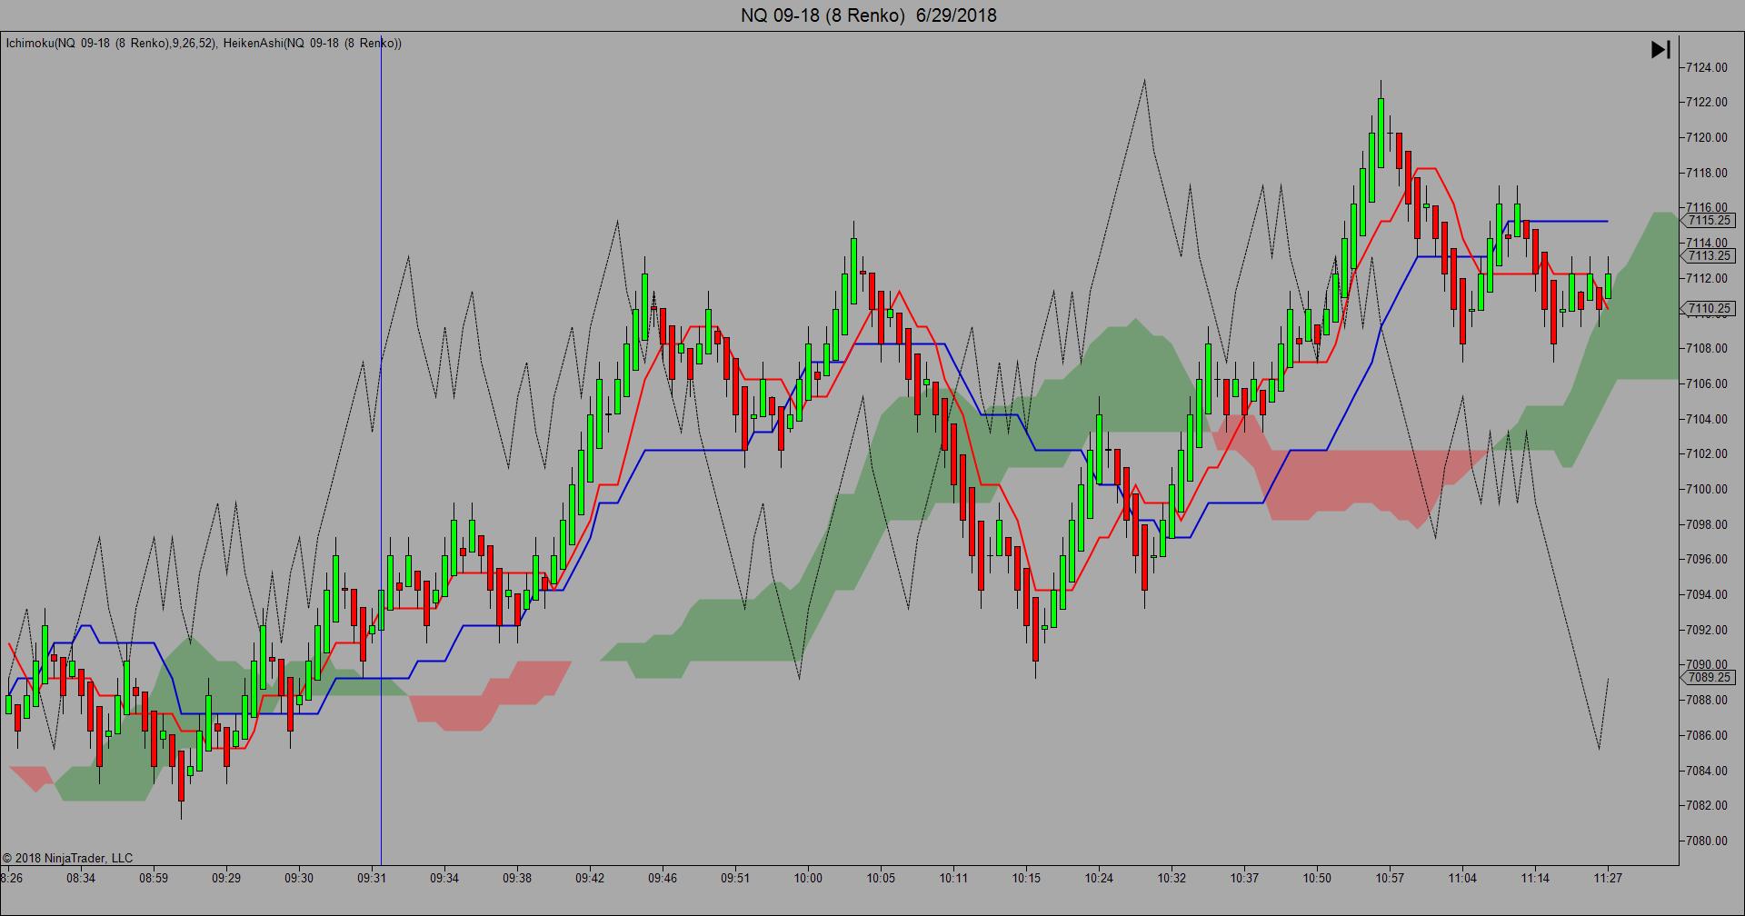1745x916 pixels.
Task: Click the 7106.00 price axis label
Action: 1707,383
